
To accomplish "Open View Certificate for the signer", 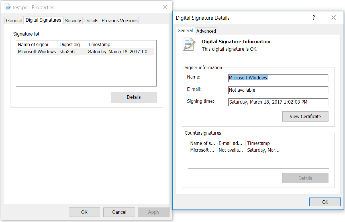I will click(305, 116).
